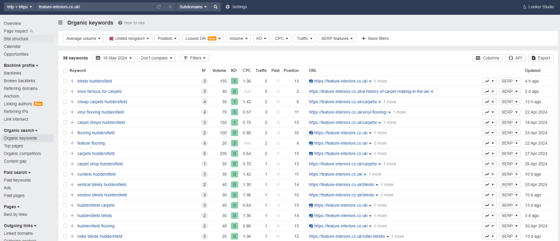Screen dimensions: 560x241
Task: Open the Subdomains mode dropdown
Action: click(x=193, y=7)
